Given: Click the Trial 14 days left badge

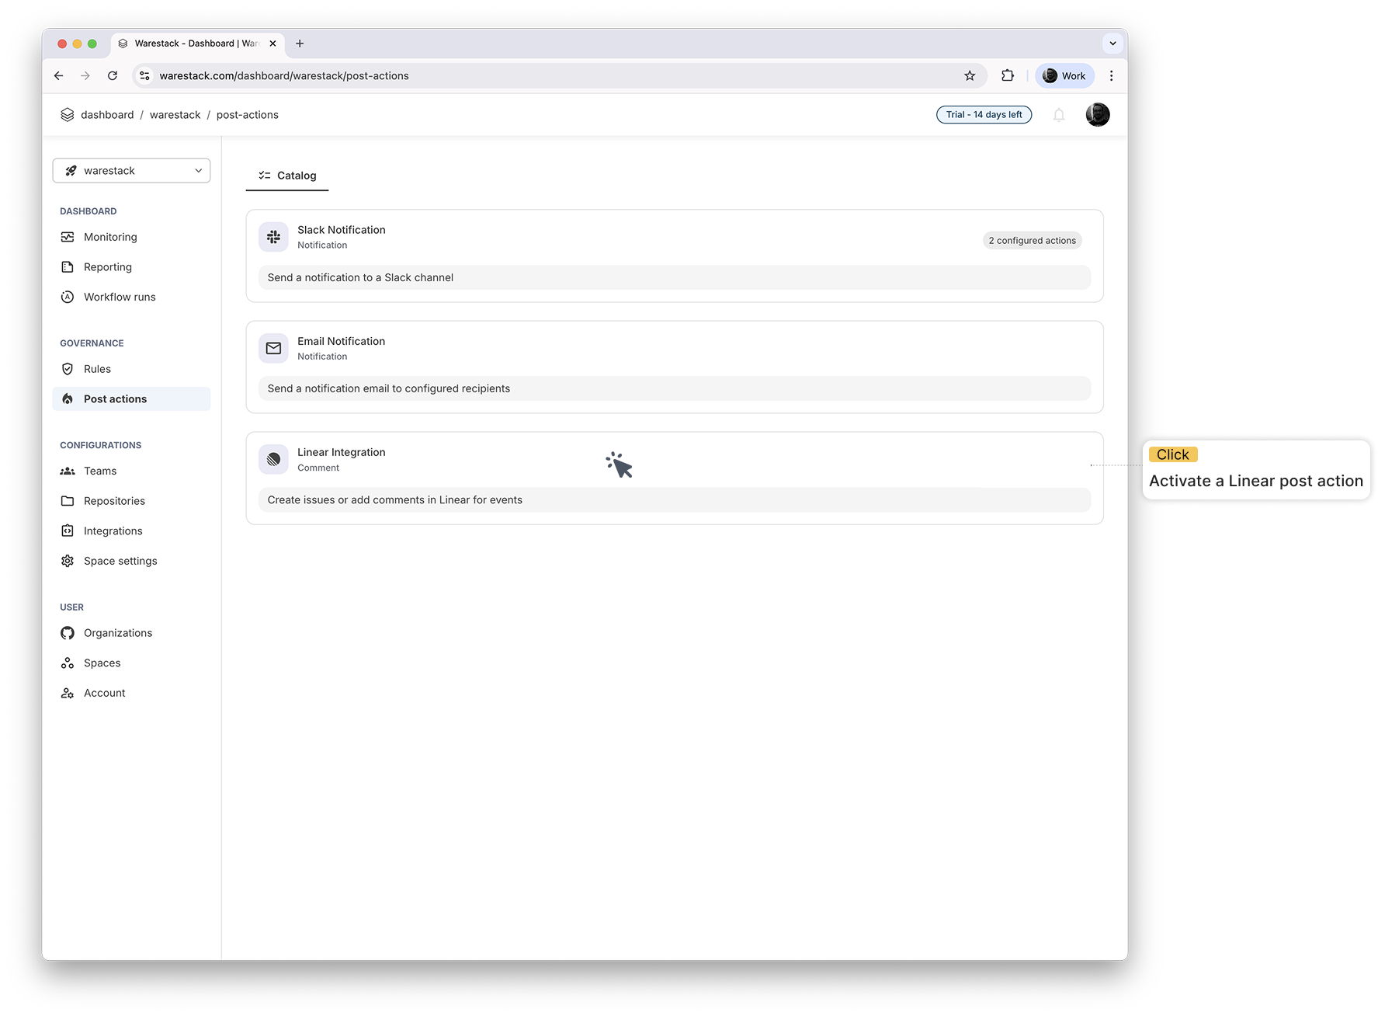Looking at the screenshot, I should click(984, 115).
